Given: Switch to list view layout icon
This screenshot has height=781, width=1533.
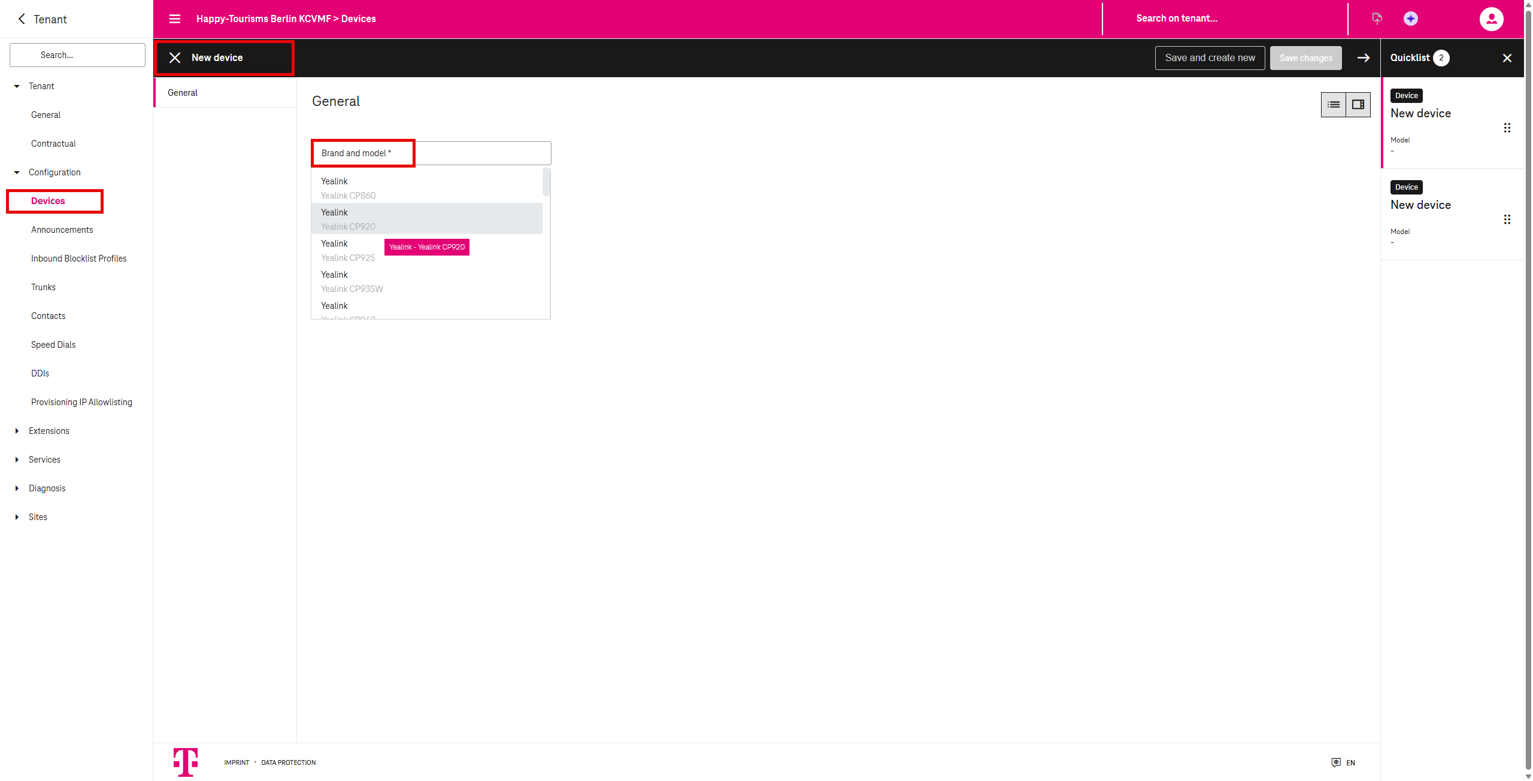Looking at the screenshot, I should pos(1333,105).
